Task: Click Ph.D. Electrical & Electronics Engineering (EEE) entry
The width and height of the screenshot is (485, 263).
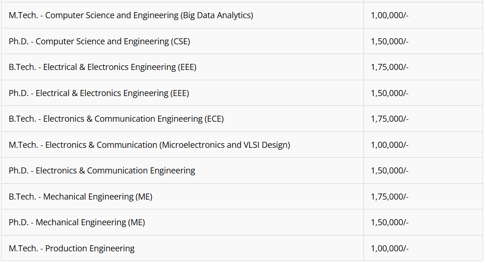Action: point(99,93)
